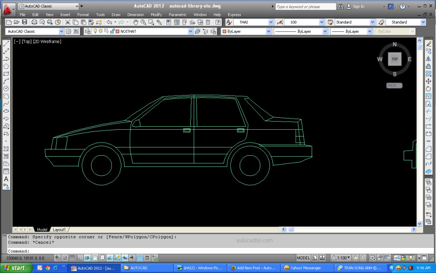The width and height of the screenshot is (436, 273).
Task: Open the Layer Properties Manager icon
Action: 87,32
